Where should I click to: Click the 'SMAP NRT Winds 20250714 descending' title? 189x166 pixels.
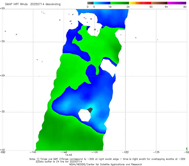33,4
